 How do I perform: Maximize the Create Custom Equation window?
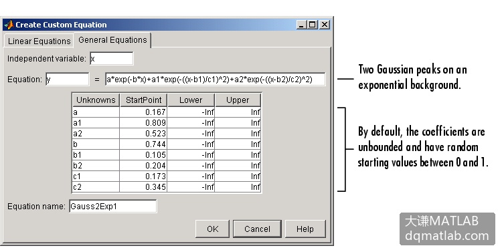(312, 25)
